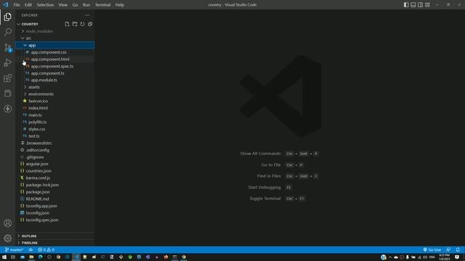Open errors and warnings status indicator

(x=46, y=249)
